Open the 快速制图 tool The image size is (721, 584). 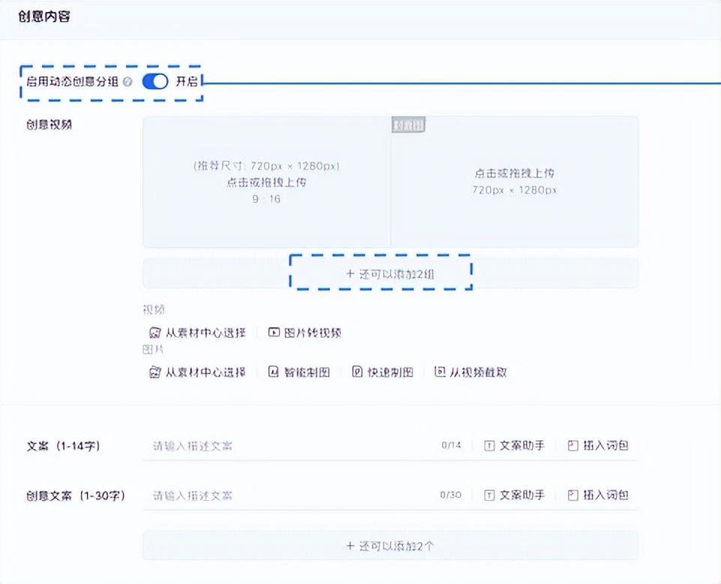tap(383, 371)
